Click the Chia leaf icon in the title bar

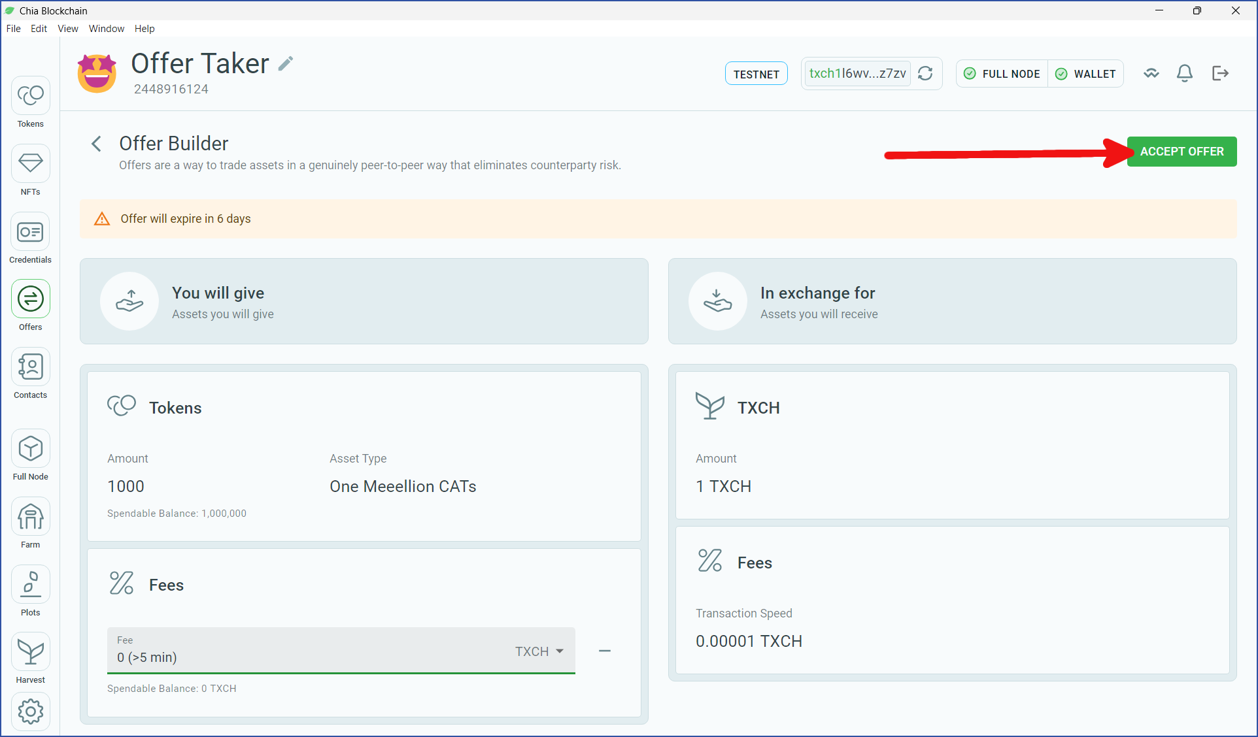click(9, 10)
